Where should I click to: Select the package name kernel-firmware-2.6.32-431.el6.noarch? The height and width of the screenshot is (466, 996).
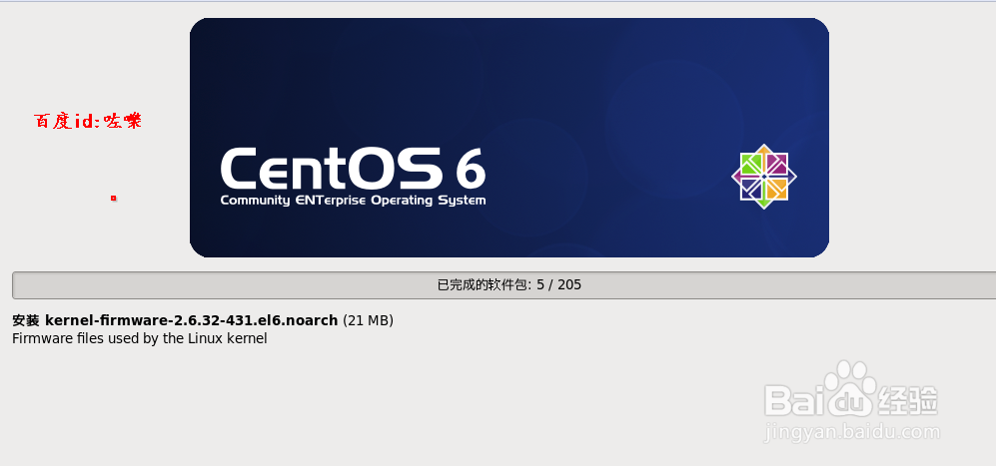tap(191, 320)
